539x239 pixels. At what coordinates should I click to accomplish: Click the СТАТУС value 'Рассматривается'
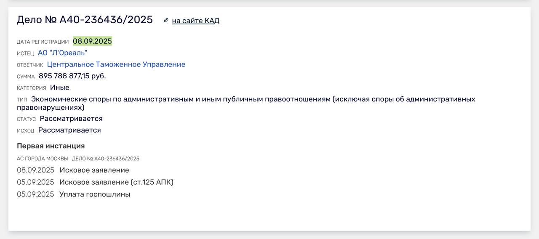[71, 119]
